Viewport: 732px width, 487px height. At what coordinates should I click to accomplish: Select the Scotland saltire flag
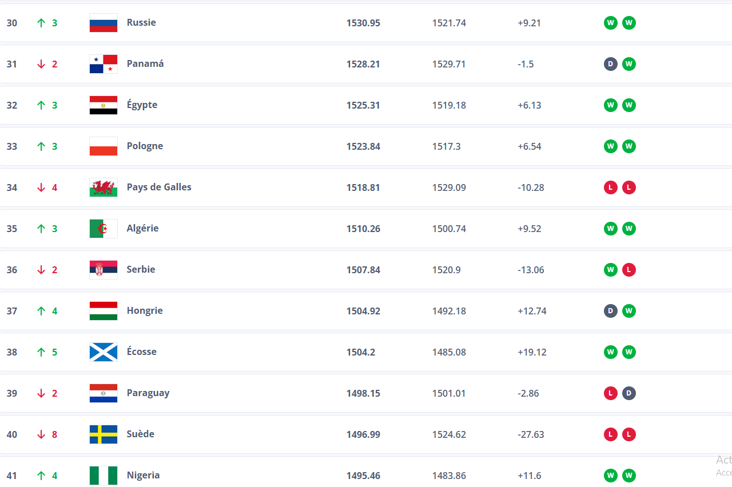point(104,352)
